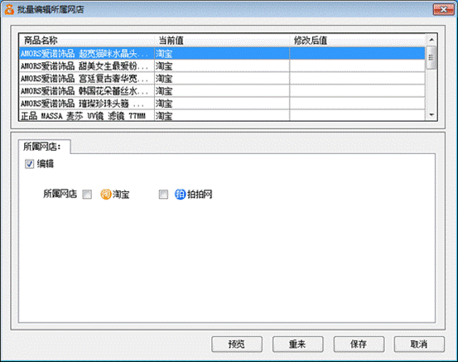Select row AMORS爱诺饰品 宫廷复古奢华宽
This screenshot has width=458, height=362.
pos(222,79)
